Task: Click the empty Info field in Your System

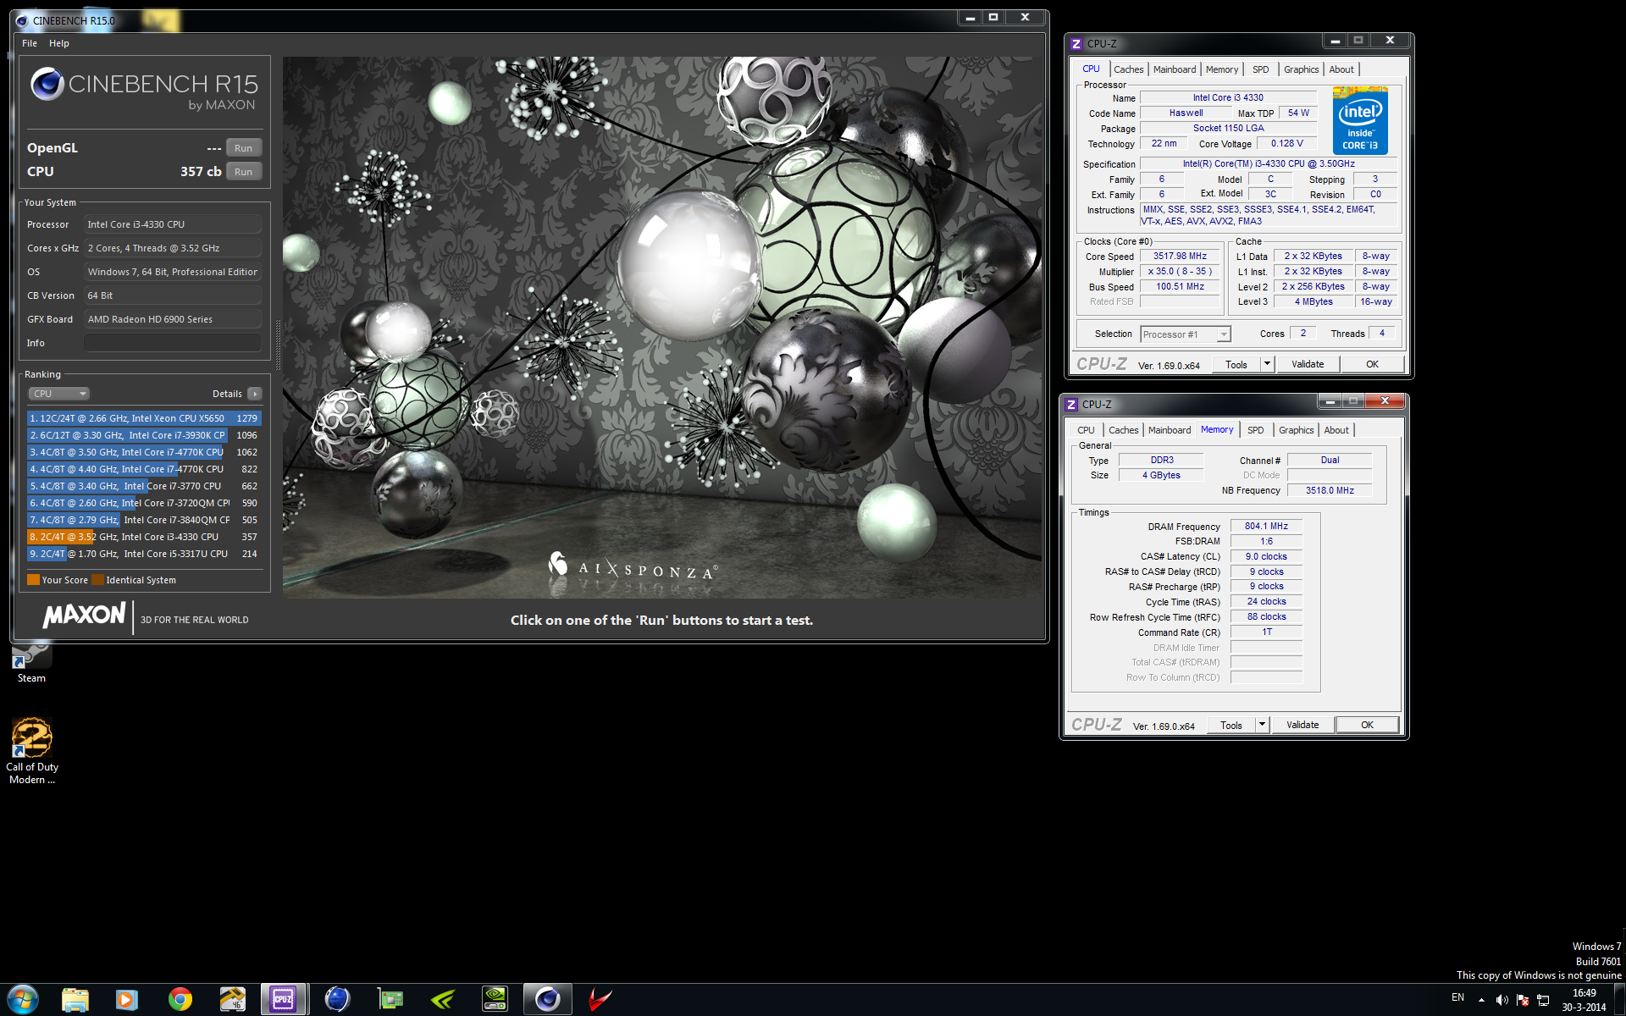Action: click(173, 343)
